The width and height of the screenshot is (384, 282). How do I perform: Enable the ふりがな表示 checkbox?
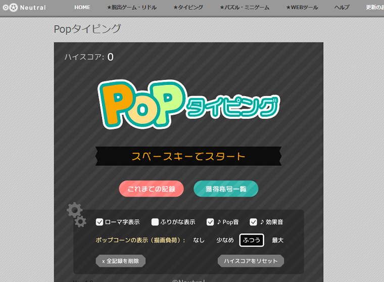(x=155, y=222)
